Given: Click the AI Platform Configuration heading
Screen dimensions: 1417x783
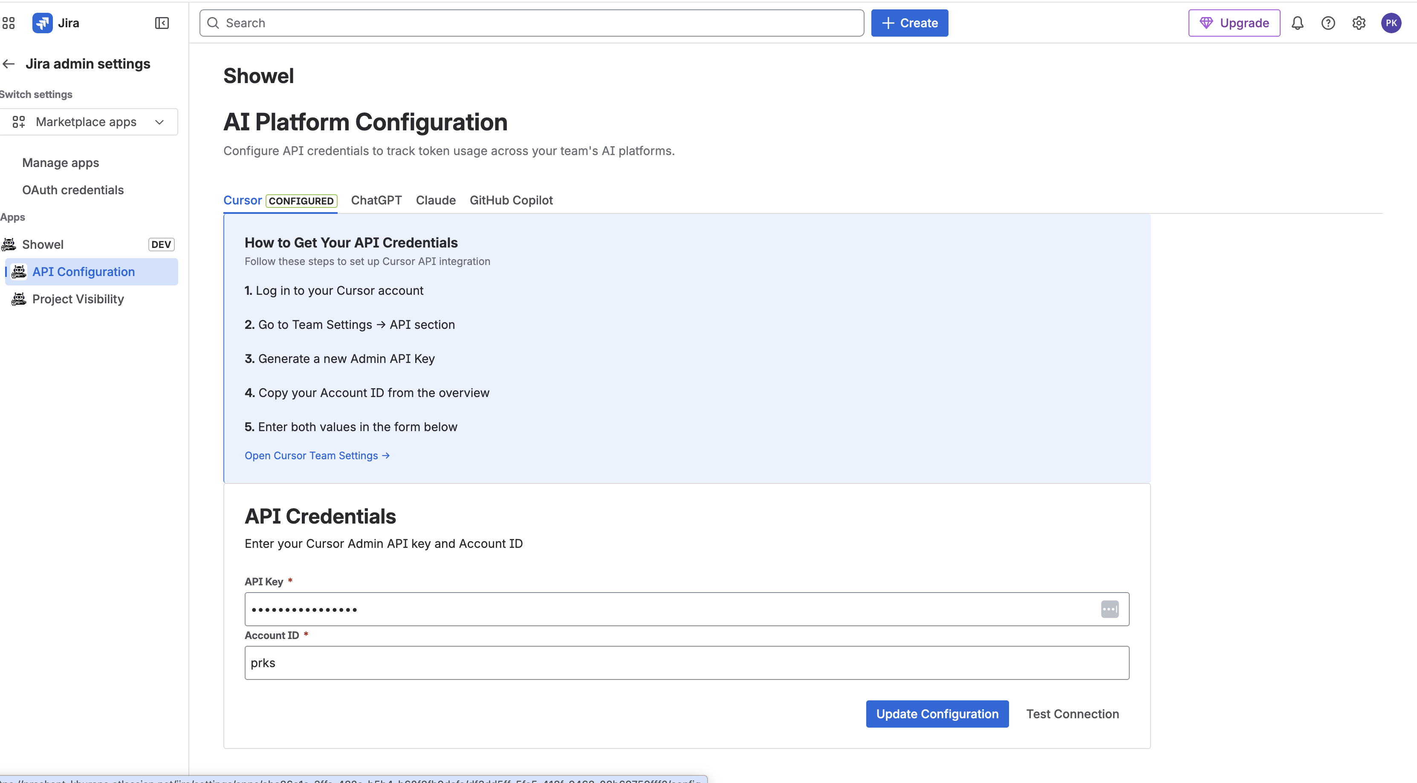Looking at the screenshot, I should 365,122.
